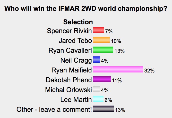Image resolution: width=172 pixels, height=118 pixels.
Task: Click the pink Ryan Maifield bar
Action: tap(118, 69)
